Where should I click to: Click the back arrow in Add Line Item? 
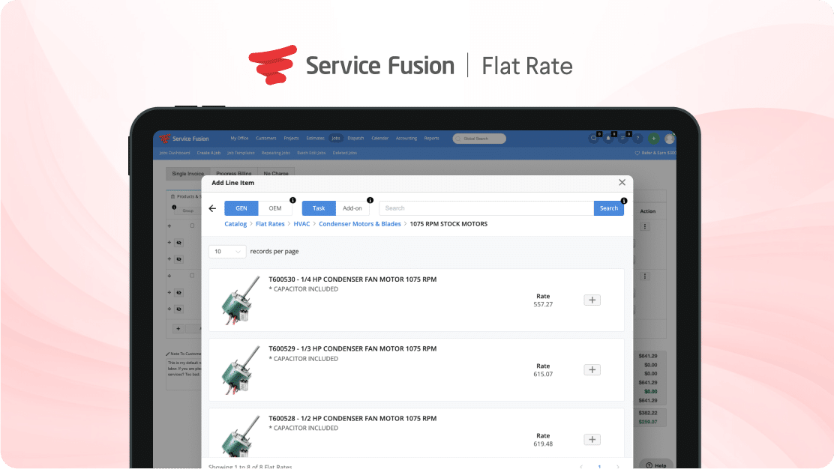tap(212, 208)
